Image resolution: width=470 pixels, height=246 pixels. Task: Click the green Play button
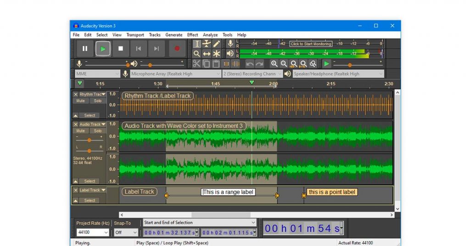click(103, 49)
